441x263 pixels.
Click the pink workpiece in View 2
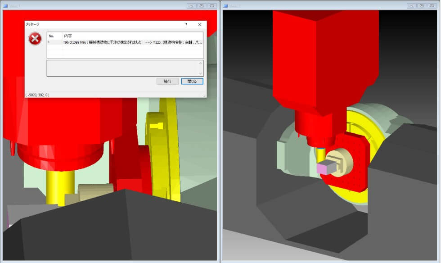324,169
